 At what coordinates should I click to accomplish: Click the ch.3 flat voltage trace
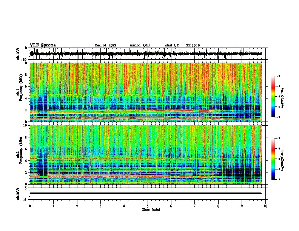tap(145, 193)
